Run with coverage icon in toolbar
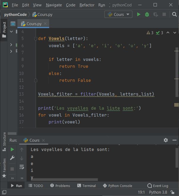This screenshot has width=179, height=196. coord(156,15)
